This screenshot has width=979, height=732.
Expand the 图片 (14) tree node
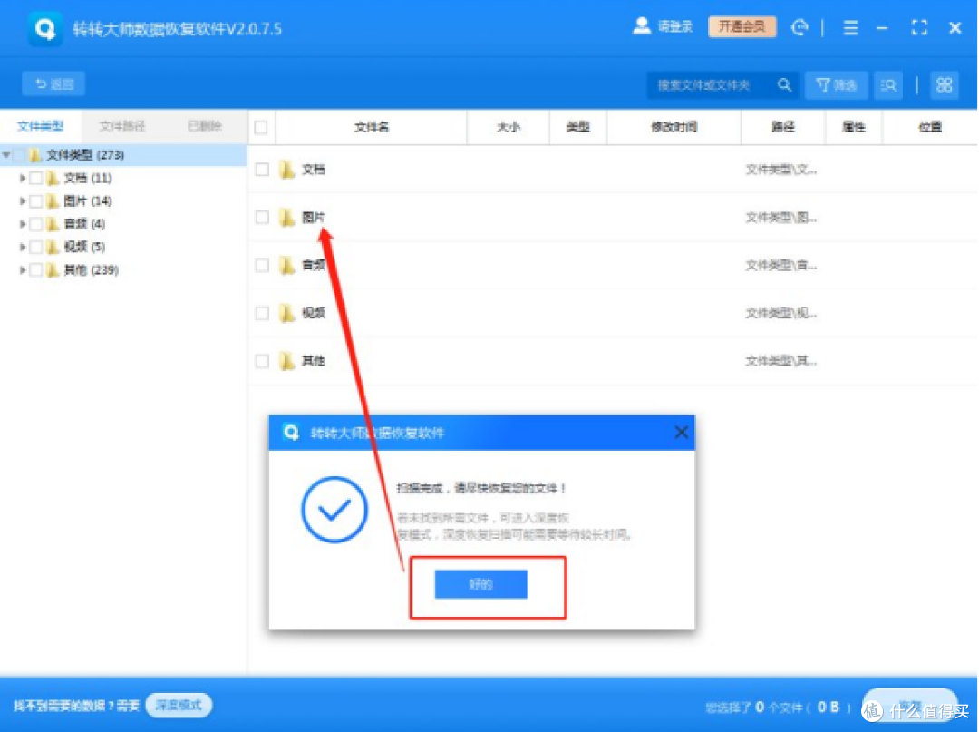[x=23, y=201]
